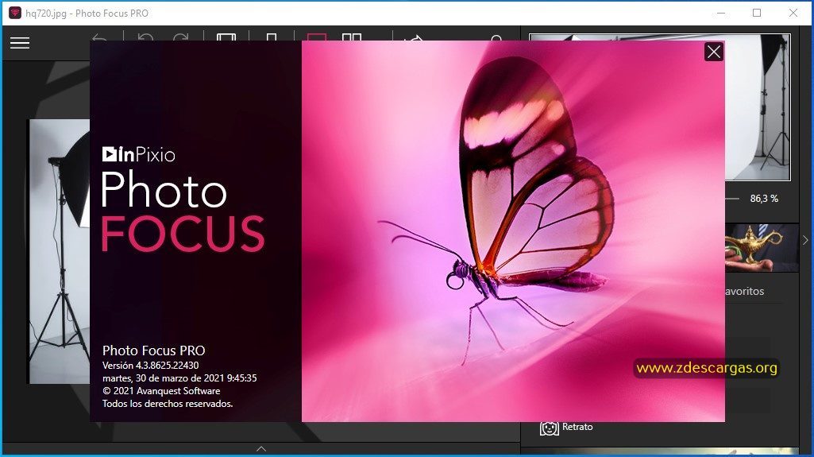Switch to side-by-side compare view
The height and width of the screenshot is (457, 814).
pos(352,37)
